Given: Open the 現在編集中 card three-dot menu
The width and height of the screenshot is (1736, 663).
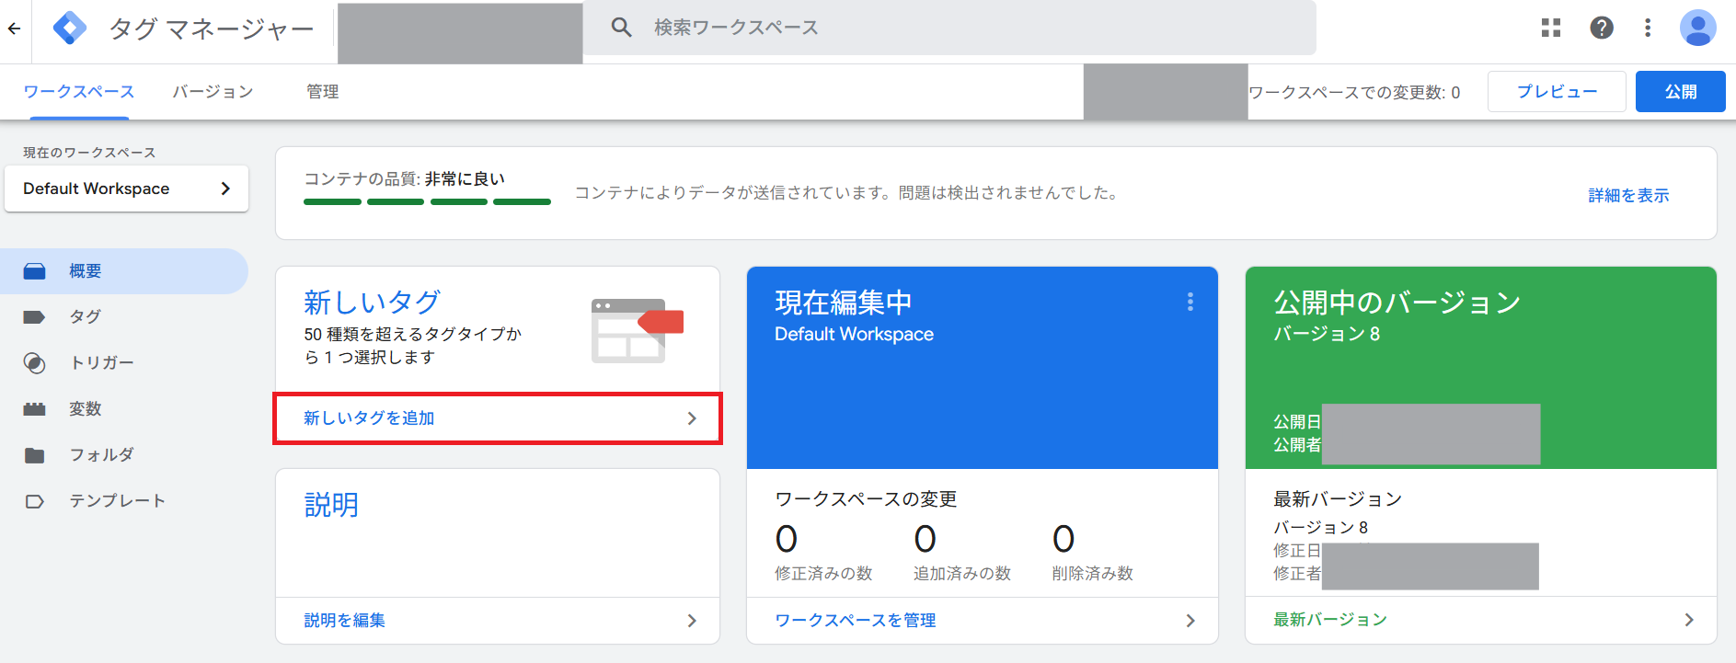Looking at the screenshot, I should point(1190,302).
